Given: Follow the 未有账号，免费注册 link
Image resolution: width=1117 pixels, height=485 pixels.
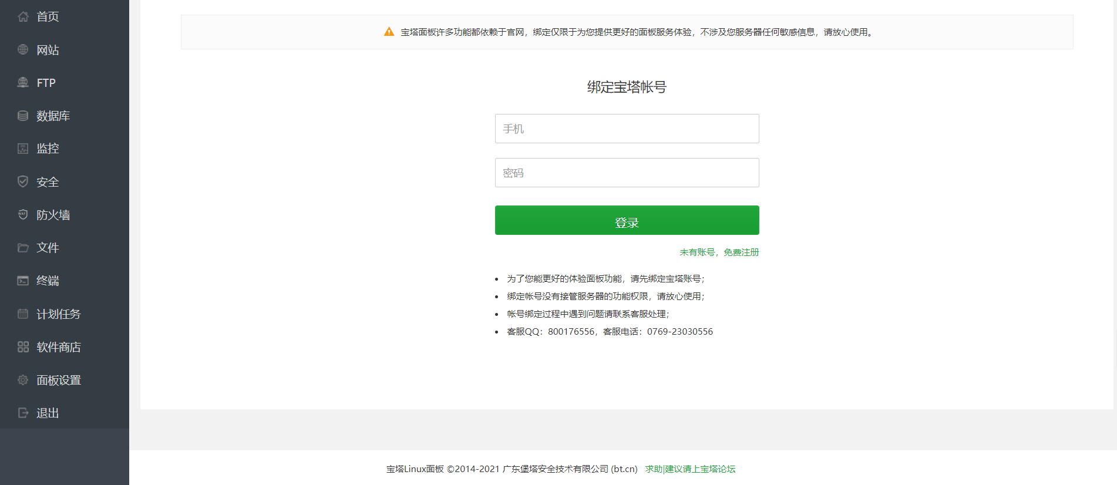Looking at the screenshot, I should tap(719, 252).
